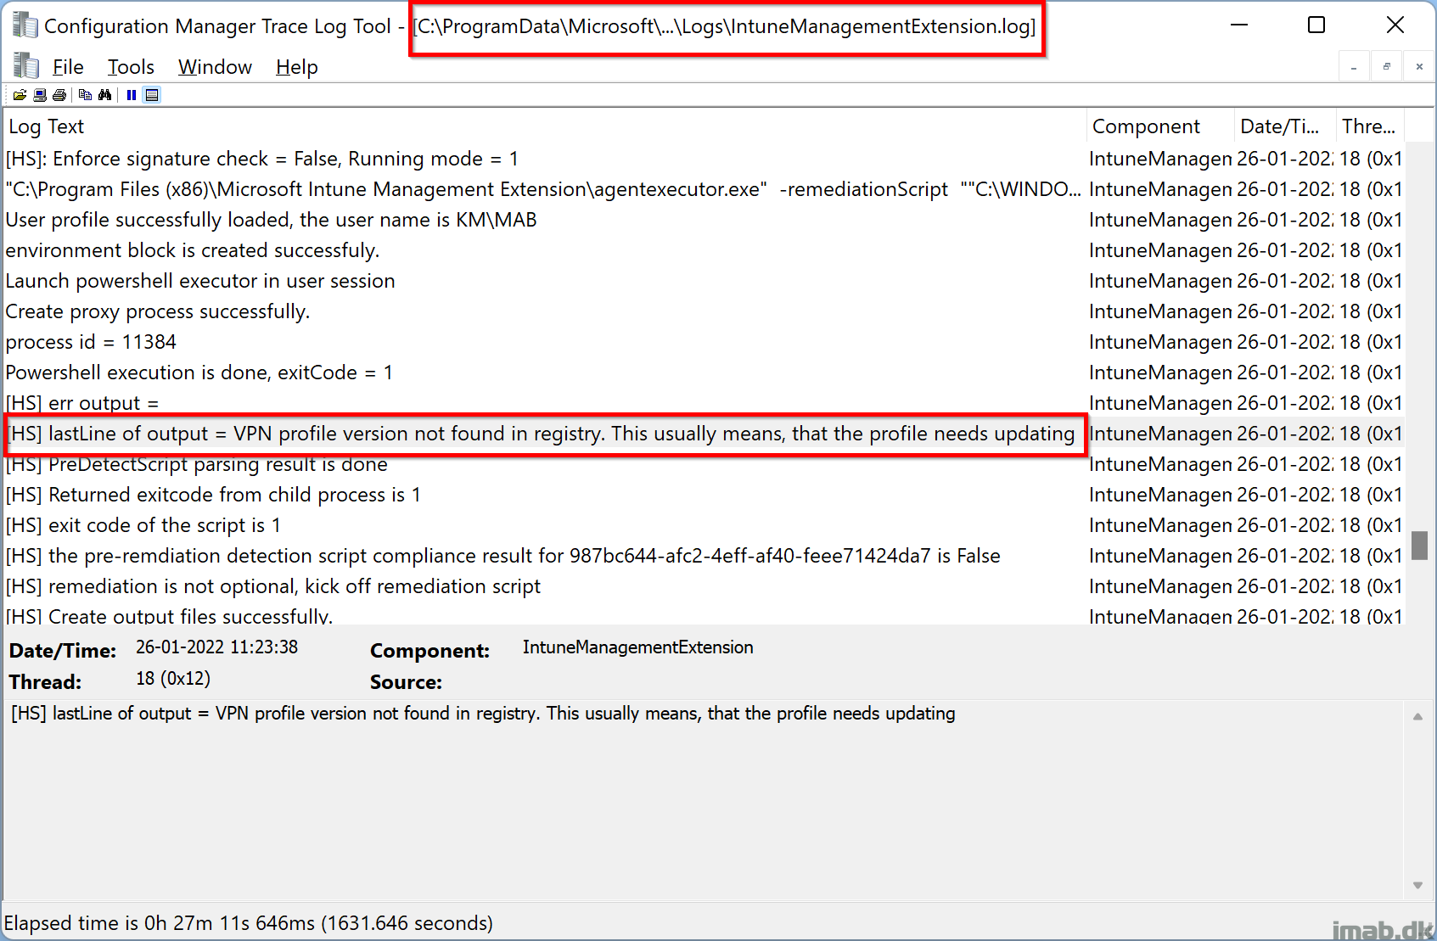The image size is (1437, 941).
Task: Click the document icon left of File menu
Action: (26, 66)
